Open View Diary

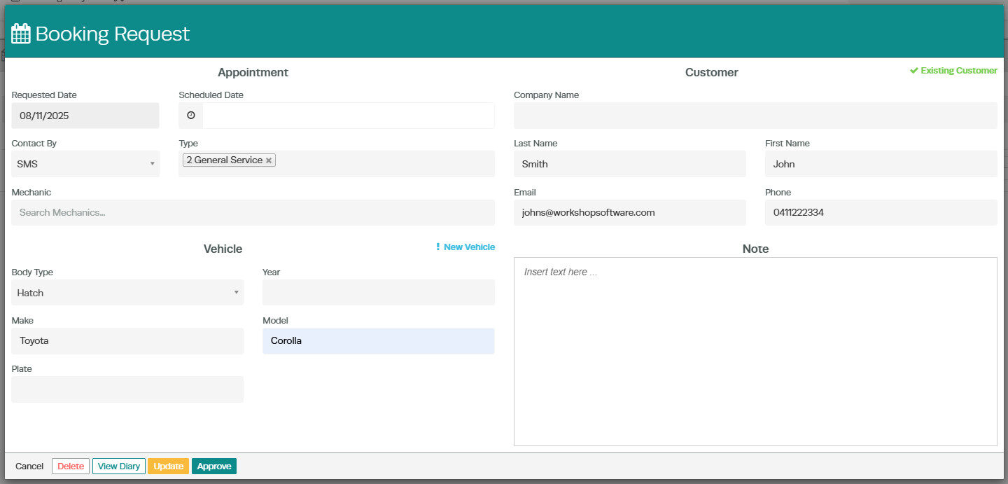[x=119, y=466]
